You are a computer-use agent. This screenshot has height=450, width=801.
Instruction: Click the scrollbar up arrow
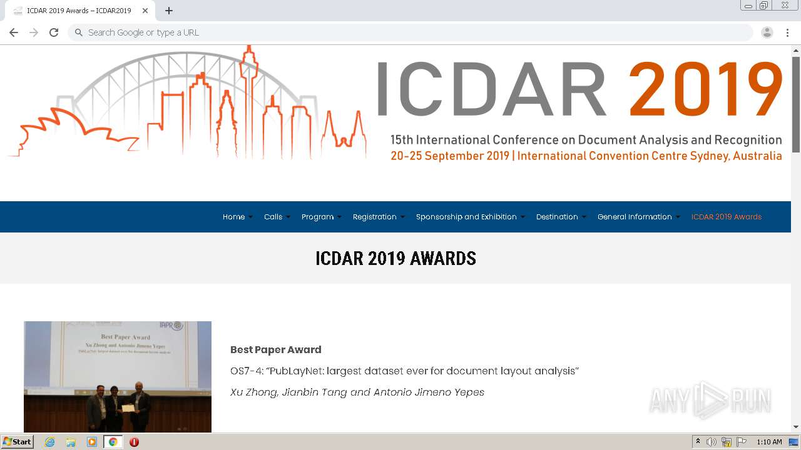(x=796, y=50)
